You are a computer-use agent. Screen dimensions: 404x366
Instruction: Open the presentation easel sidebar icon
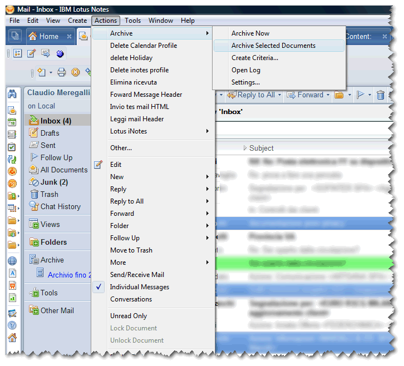12,285
